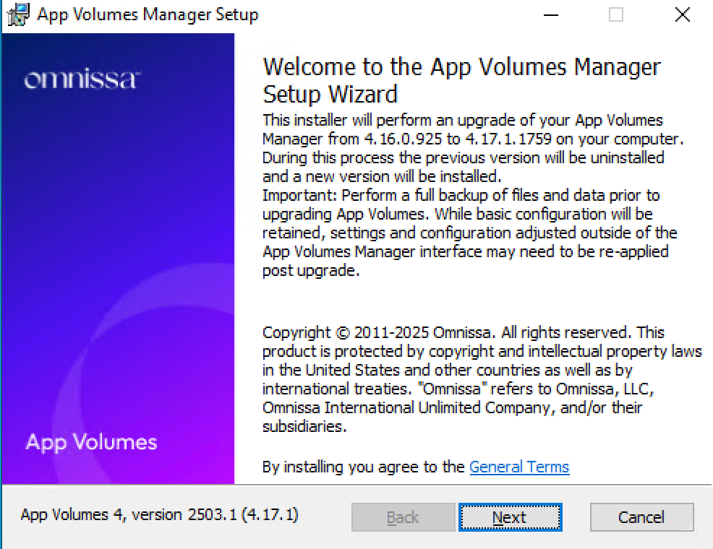Click the 'App Volumes Manager Setup' window title
The height and width of the screenshot is (549, 713).
pos(148,14)
